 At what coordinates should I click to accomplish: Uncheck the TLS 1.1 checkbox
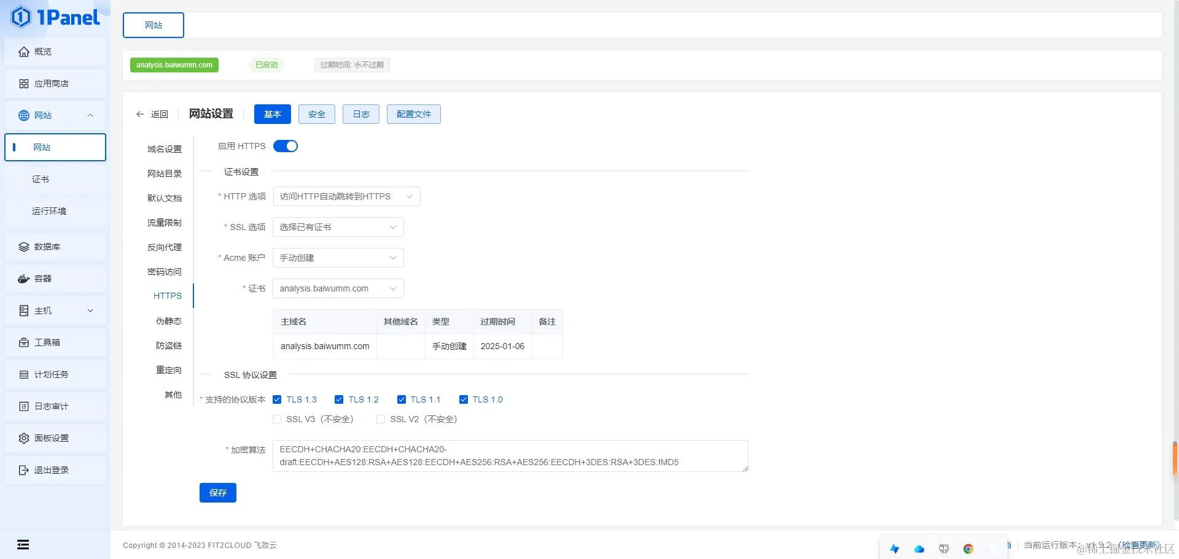pos(402,399)
